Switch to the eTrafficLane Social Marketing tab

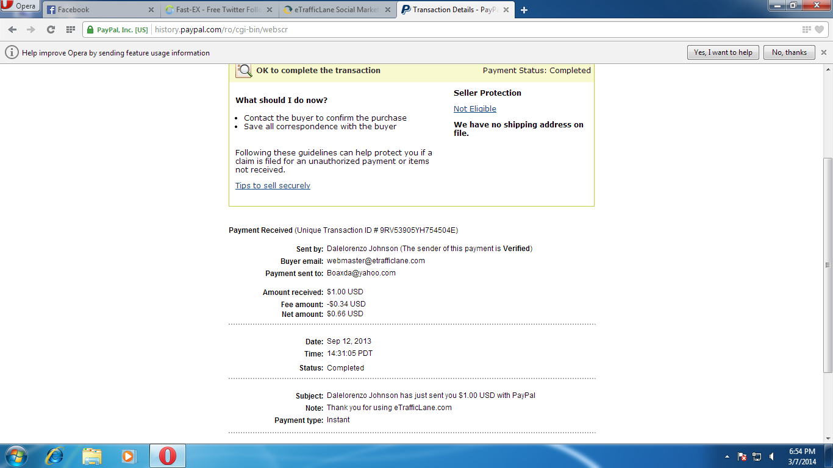point(337,10)
